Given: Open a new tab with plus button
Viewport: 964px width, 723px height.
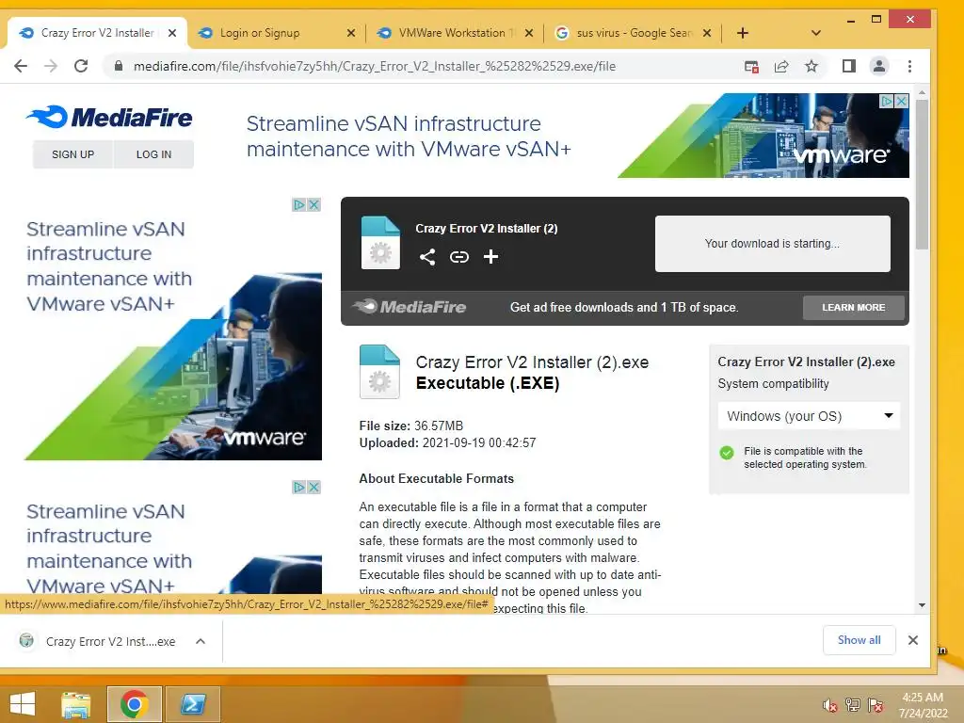Looking at the screenshot, I should 743,33.
